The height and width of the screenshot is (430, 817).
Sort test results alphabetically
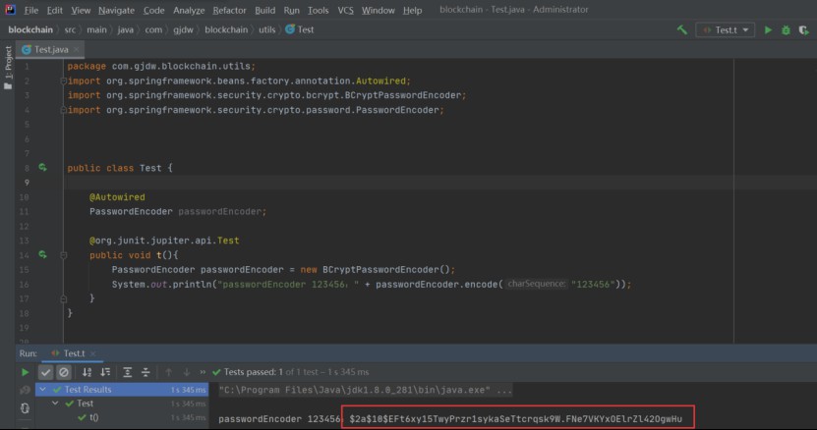tap(87, 372)
